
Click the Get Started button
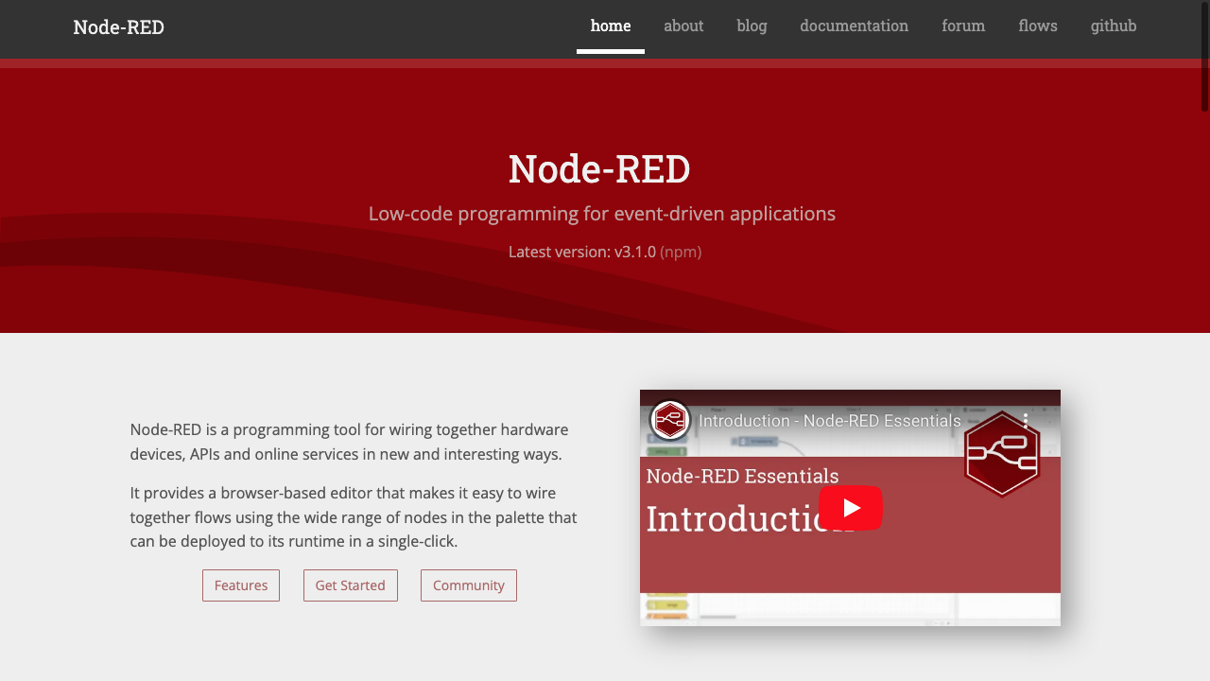(x=350, y=585)
